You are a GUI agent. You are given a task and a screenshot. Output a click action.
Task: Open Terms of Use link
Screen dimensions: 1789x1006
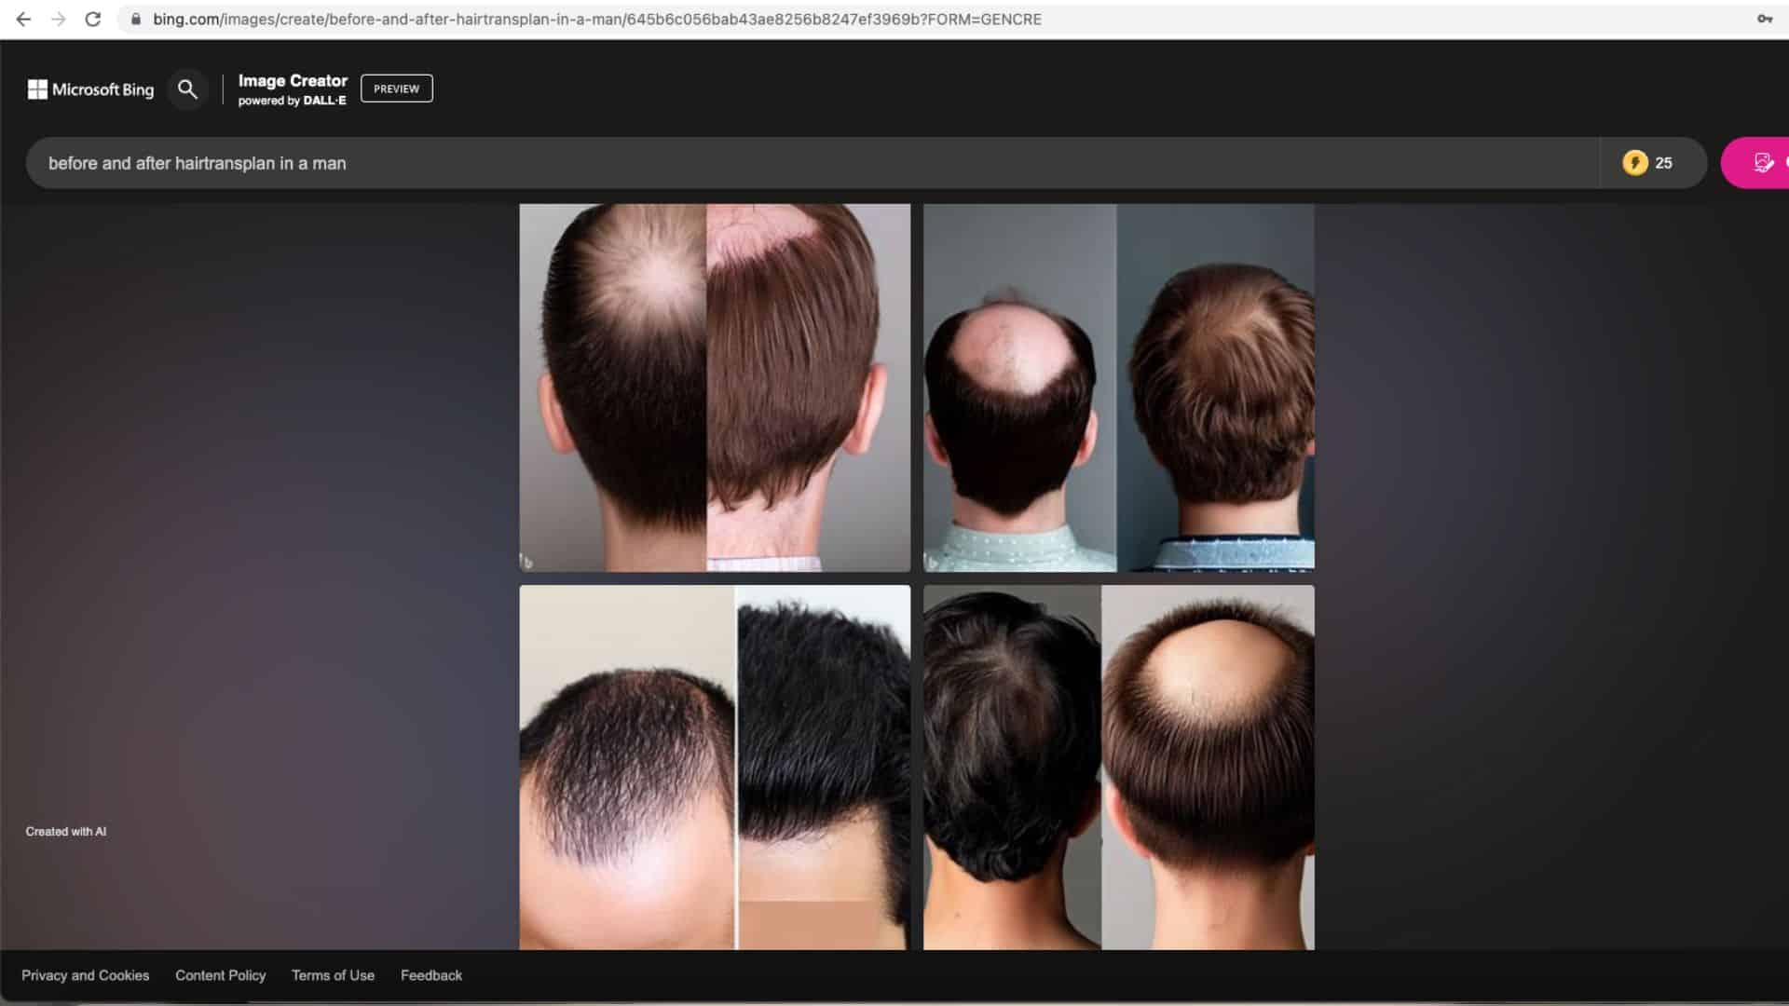(333, 975)
